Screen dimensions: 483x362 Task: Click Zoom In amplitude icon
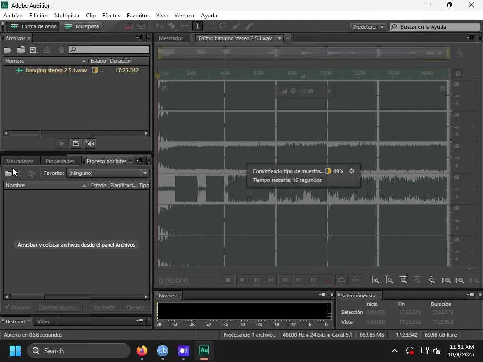tap(375, 280)
